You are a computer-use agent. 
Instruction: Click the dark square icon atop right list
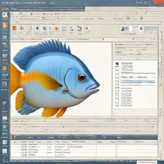click(x=117, y=64)
